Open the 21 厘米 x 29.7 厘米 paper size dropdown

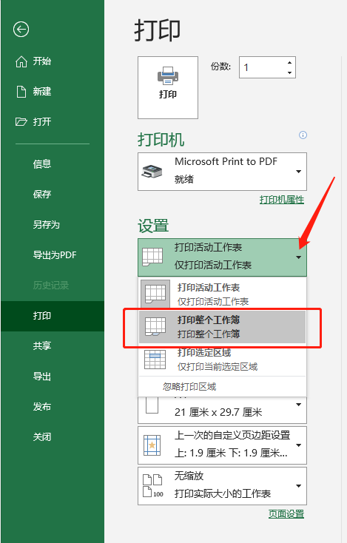point(298,405)
